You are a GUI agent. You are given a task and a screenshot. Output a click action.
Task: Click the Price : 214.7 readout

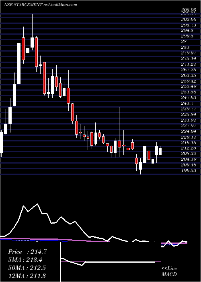[x=27, y=252]
